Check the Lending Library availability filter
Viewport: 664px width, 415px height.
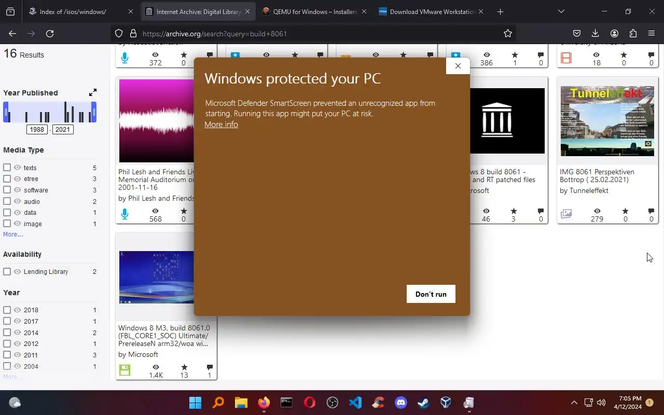tap(7, 271)
